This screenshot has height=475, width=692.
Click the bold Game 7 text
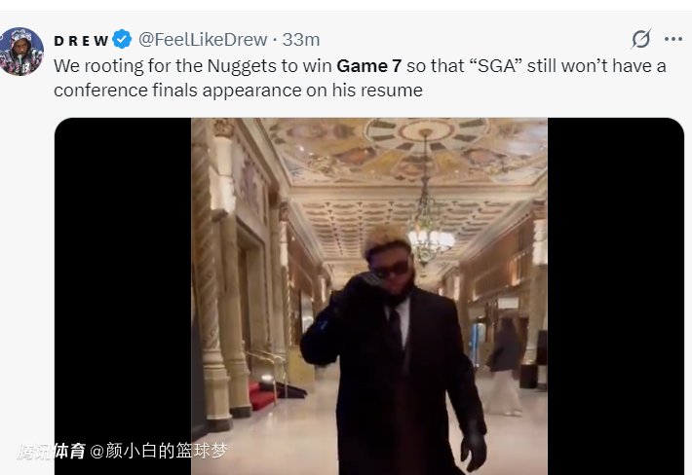click(369, 66)
